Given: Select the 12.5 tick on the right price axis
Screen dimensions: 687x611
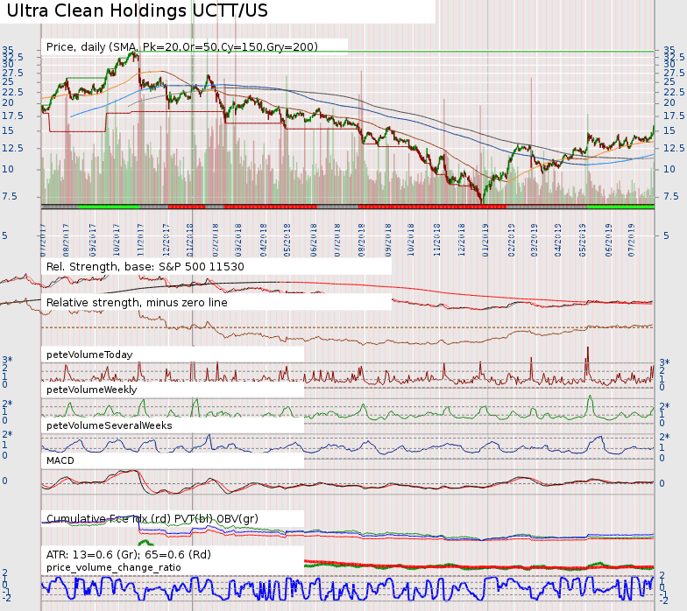Looking at the screenshot, I should point(675,149).
